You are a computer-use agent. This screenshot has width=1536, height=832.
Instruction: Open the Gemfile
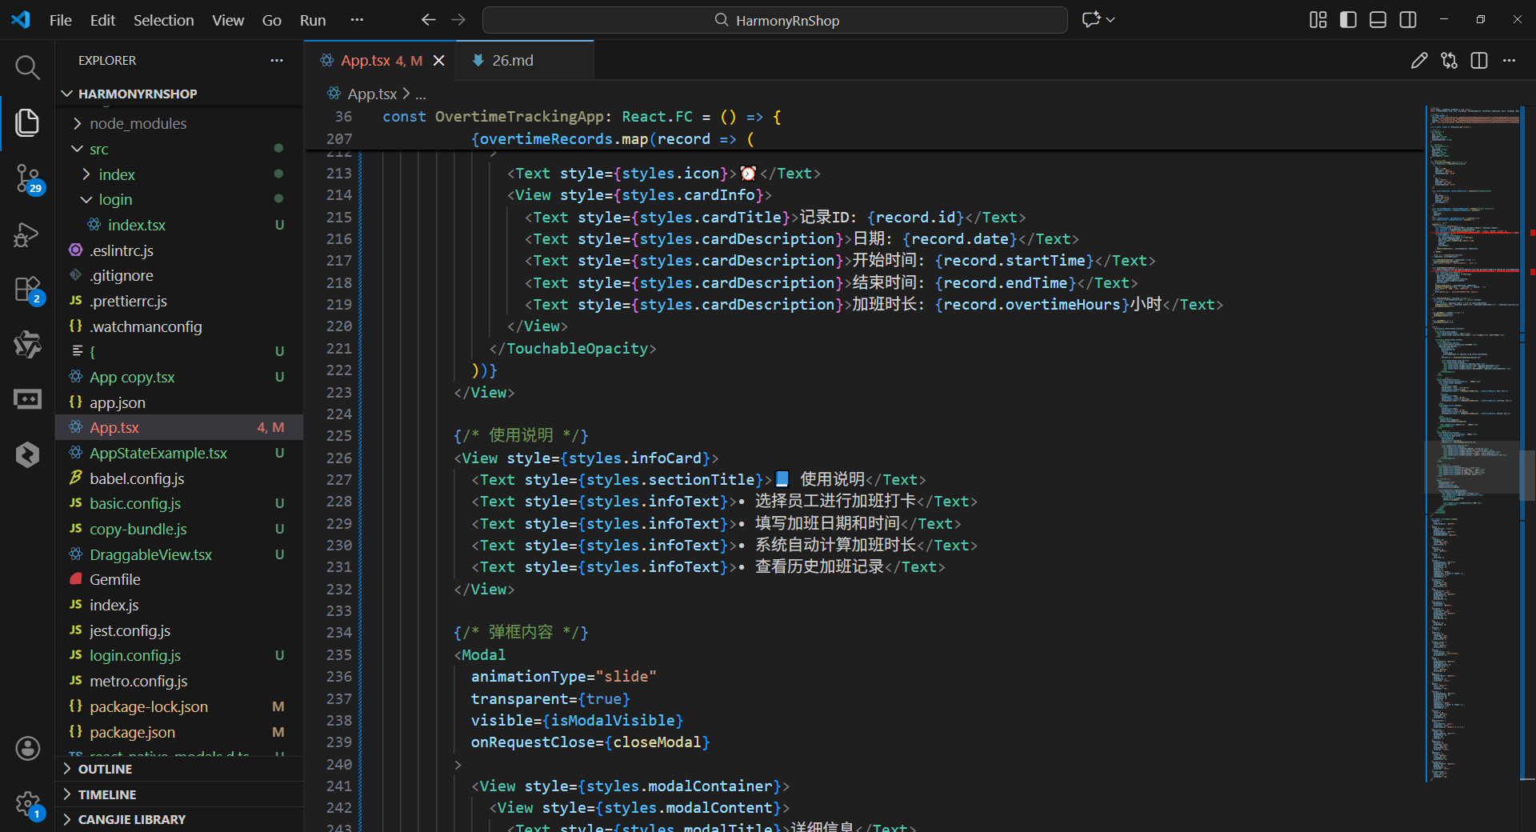tap(179, 579)
